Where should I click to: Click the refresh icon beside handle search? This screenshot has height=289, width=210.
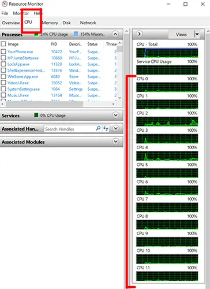(x=106, y=128)
